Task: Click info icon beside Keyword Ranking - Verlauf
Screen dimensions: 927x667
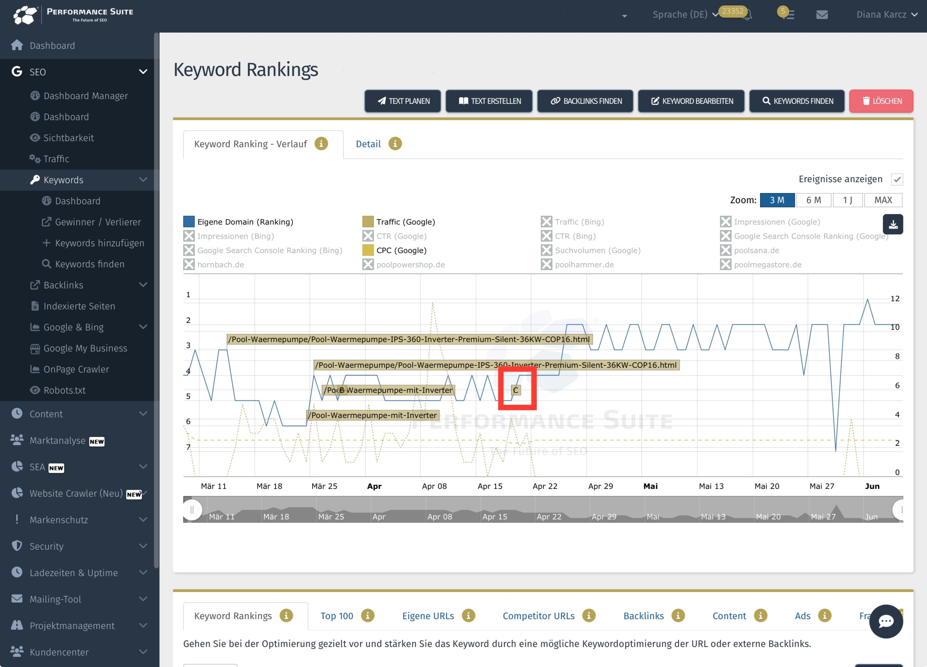Action: 321,144
